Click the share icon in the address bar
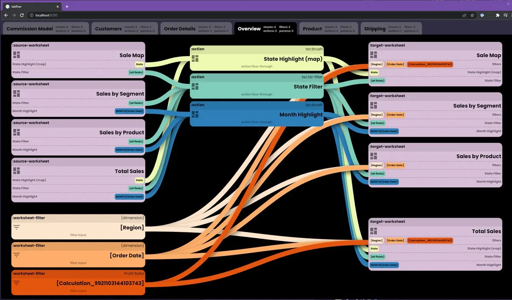This screenshot has height=300, width=512. point(464,15)
